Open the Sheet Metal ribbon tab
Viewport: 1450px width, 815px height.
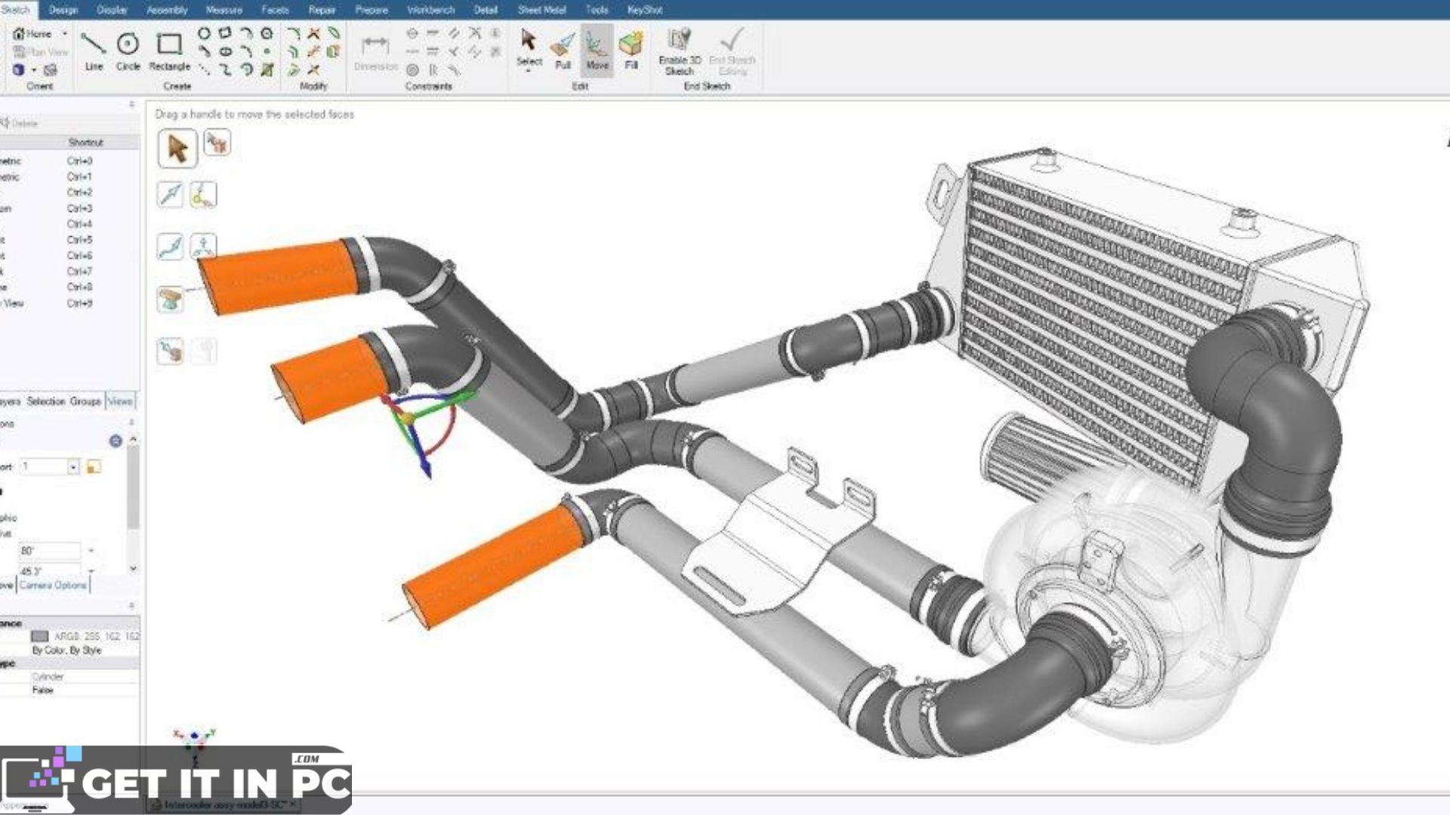point(541,10)
